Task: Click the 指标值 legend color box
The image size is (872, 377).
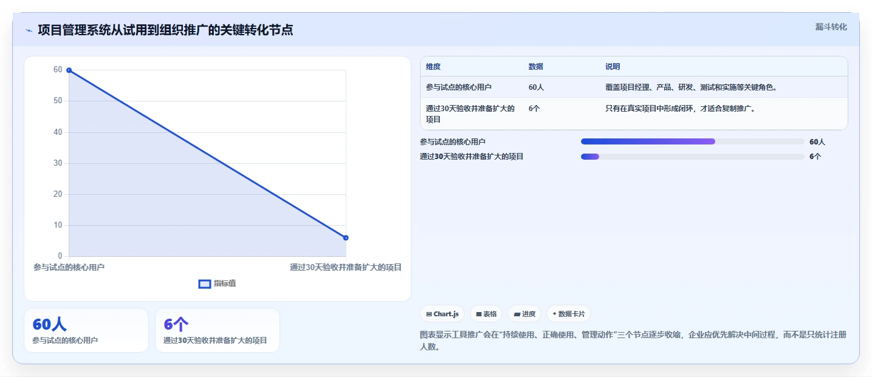Action: tap(205, 284)
